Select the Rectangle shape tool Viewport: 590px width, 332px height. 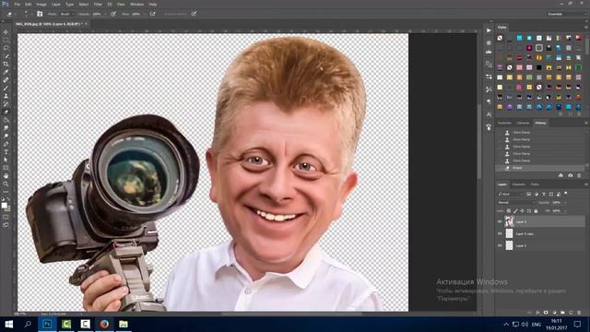click(6, 168)
